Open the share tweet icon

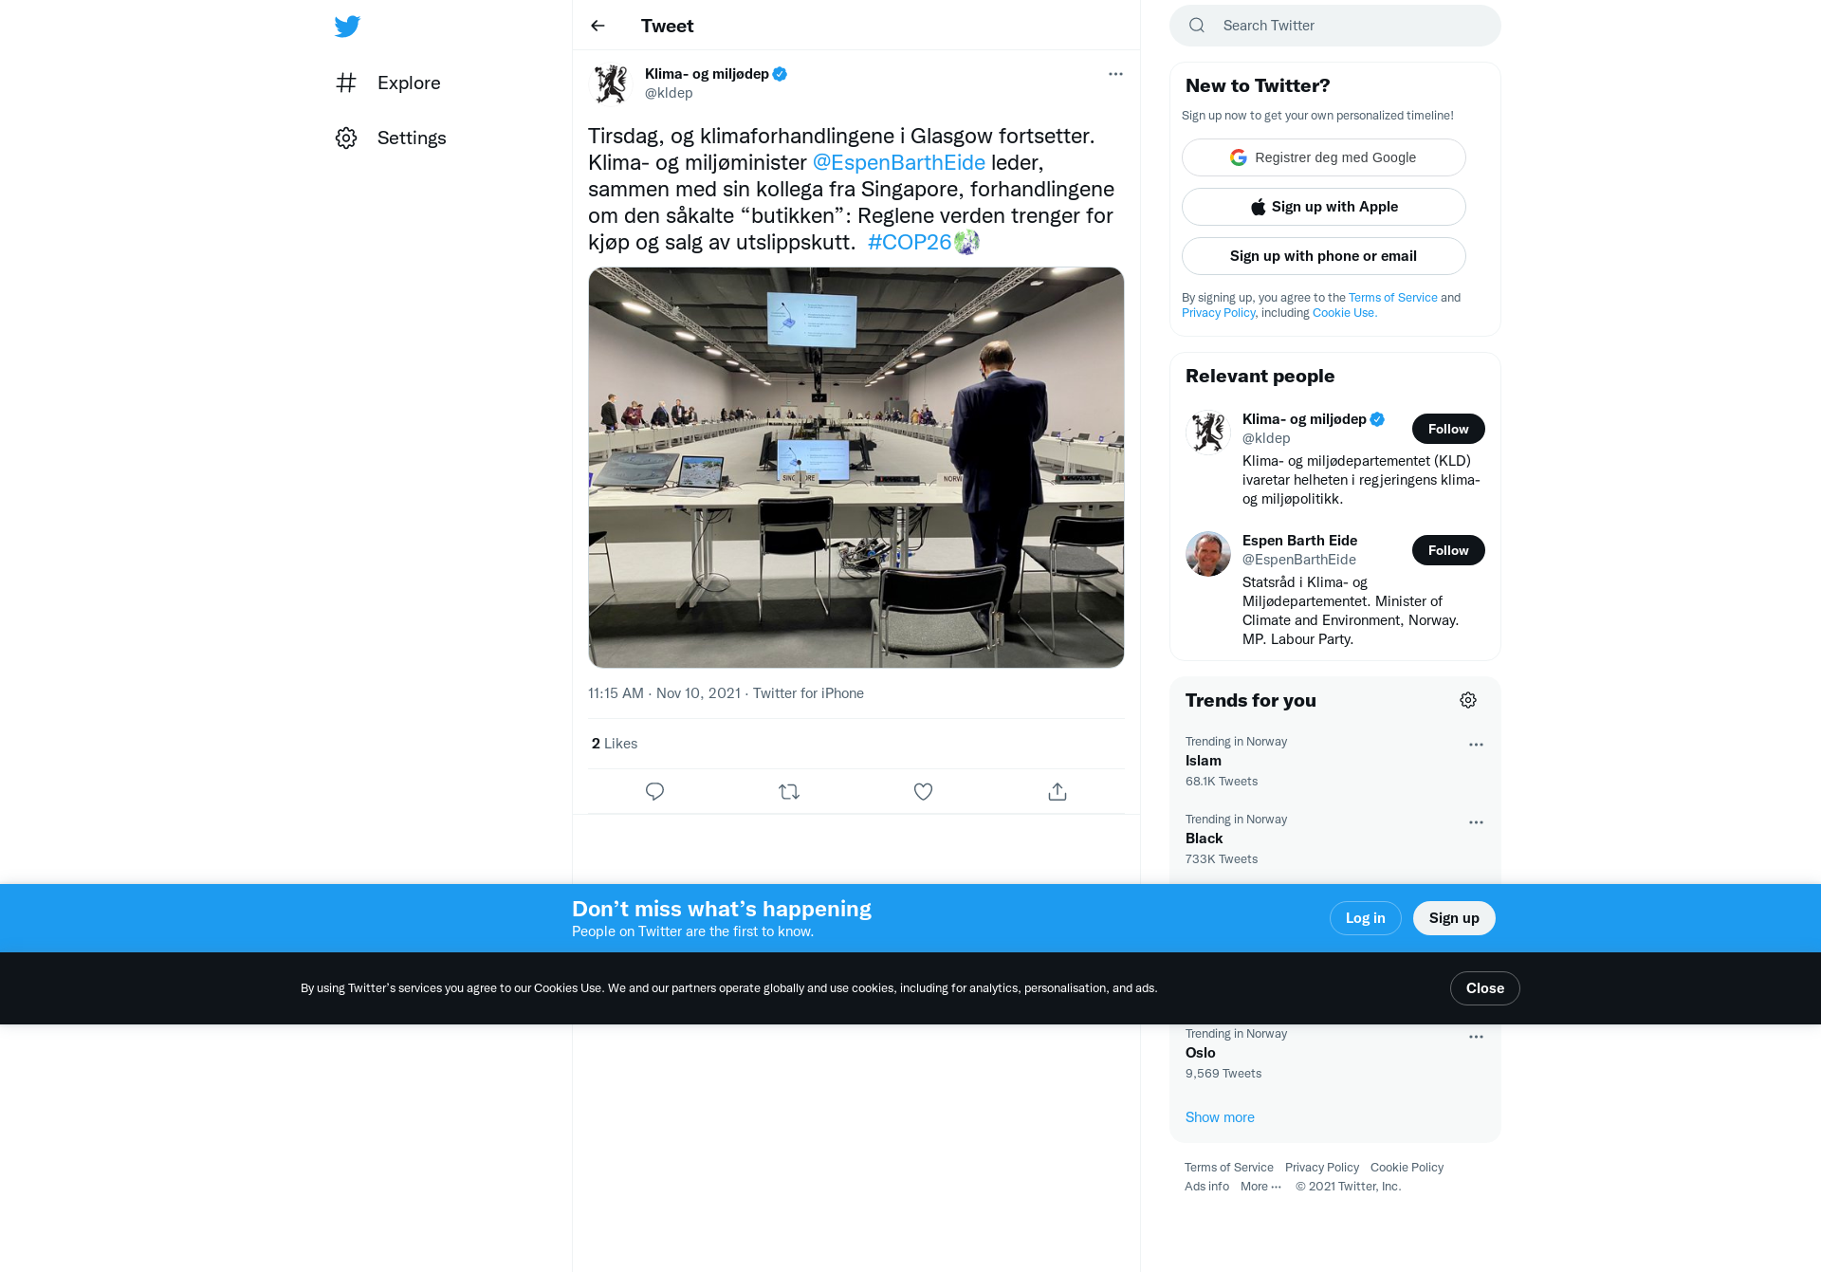(1058, 791)
